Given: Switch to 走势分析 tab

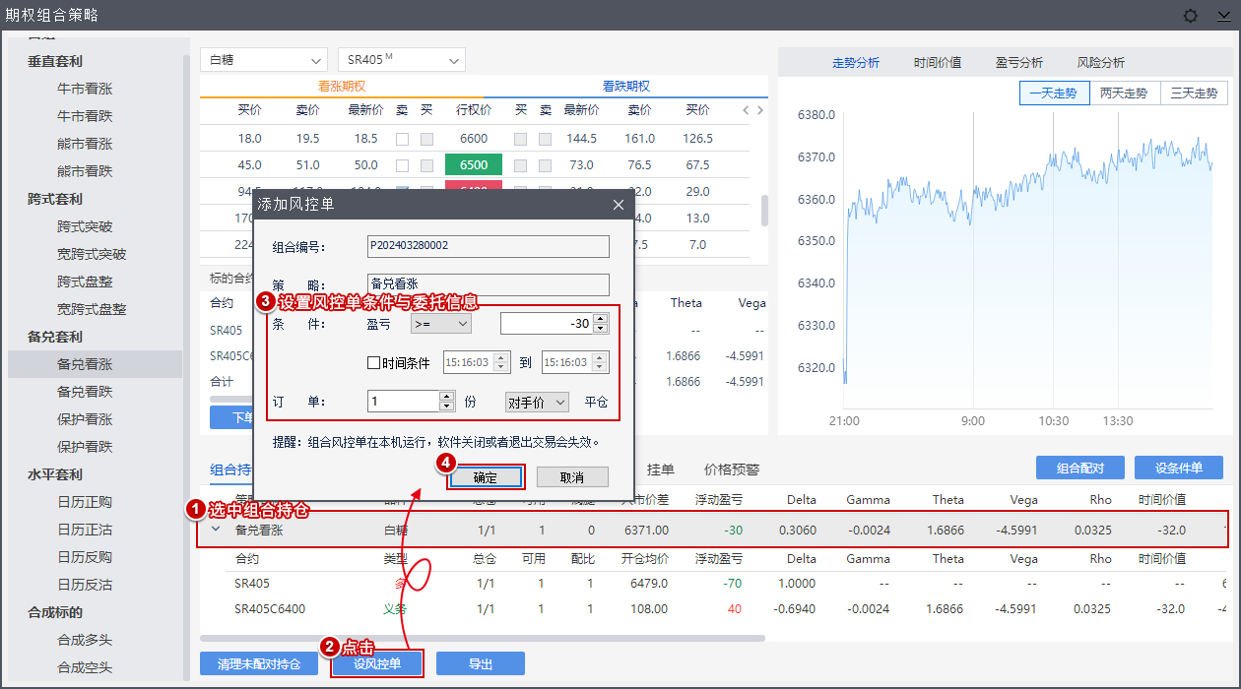Looking at the screenshot, I should tap(856, 62).
